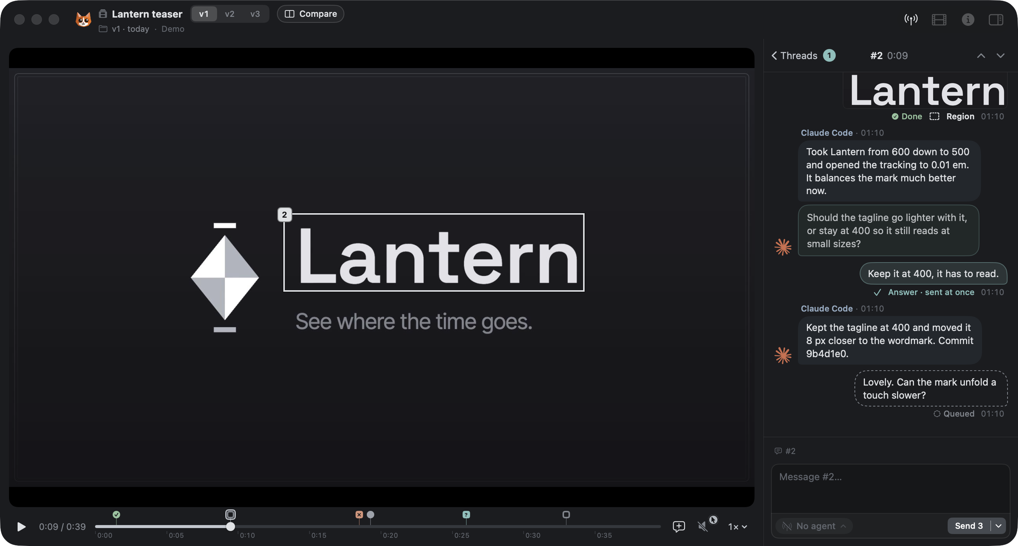Click the fox app logo
Image resolution: width=1018 pixels, height=546 pixels.
[x=83, y=19]
